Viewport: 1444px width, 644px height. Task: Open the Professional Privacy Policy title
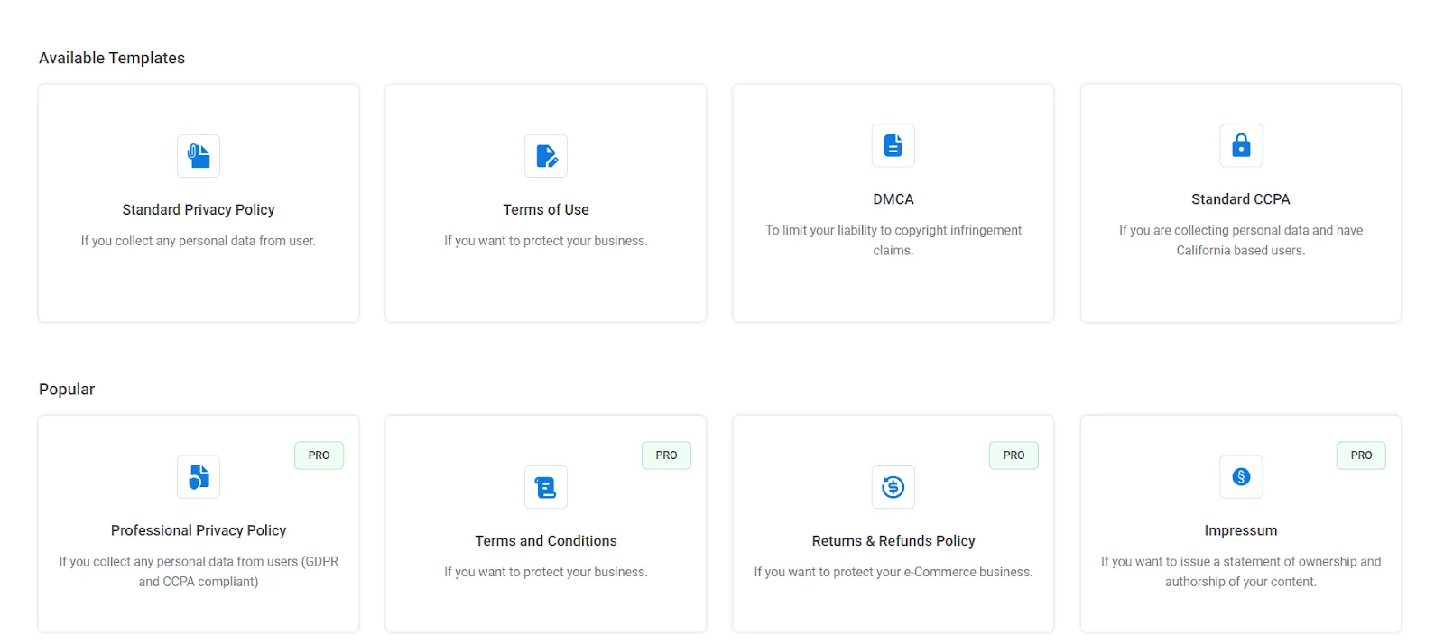point(199,530)
